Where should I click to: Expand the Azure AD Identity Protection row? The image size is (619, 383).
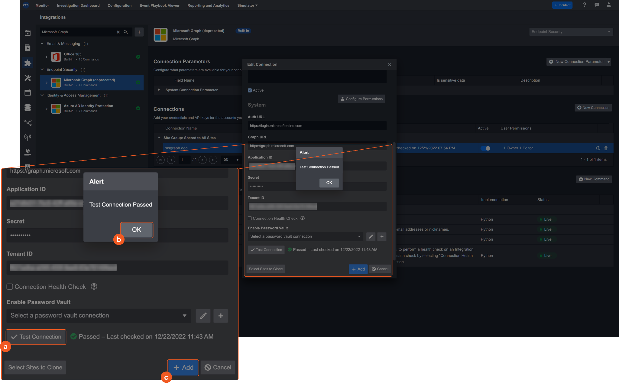[46, 108]
